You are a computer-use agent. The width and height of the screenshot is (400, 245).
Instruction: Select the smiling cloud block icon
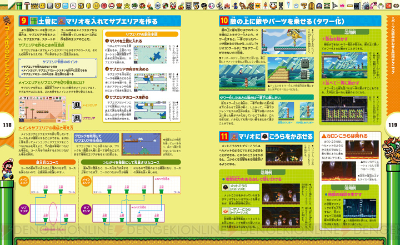click(x=73, y=6)
